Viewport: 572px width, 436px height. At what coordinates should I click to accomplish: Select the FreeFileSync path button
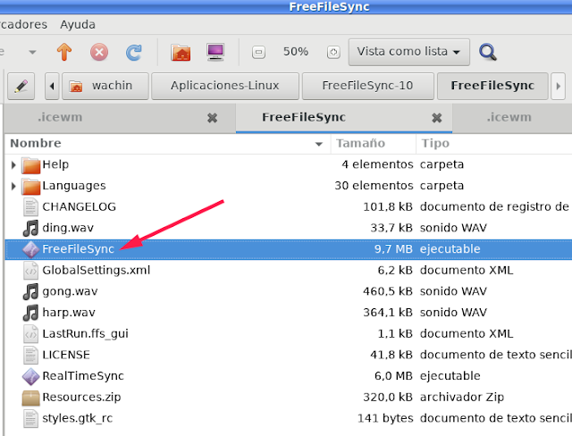(x=492, y=86)
